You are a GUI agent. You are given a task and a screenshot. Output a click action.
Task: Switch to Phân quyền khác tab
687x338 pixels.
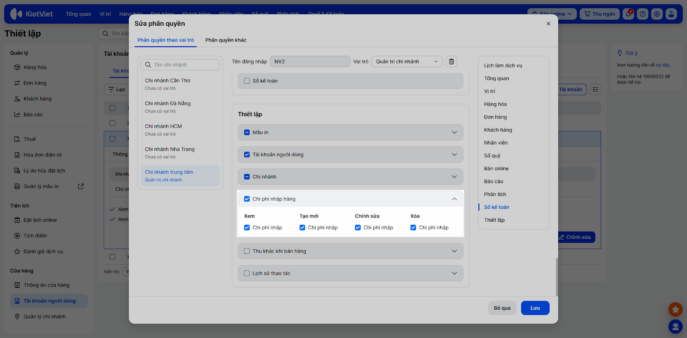pyautogui.click(x=225, y=40)
